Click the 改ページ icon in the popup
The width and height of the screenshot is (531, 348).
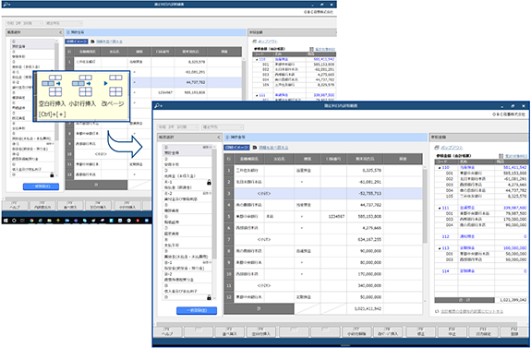pos(113,86)
